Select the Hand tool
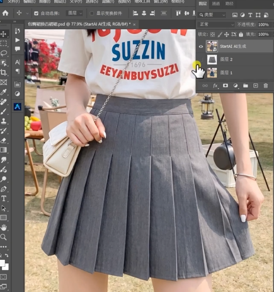Viewport: 274px width, 292px height. pyautogui.click(x=4, y=227)
